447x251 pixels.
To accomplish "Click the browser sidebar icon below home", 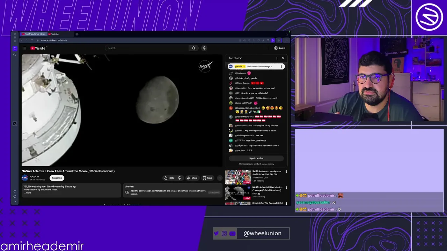I will pyautogui.click(x=15, y=55).
